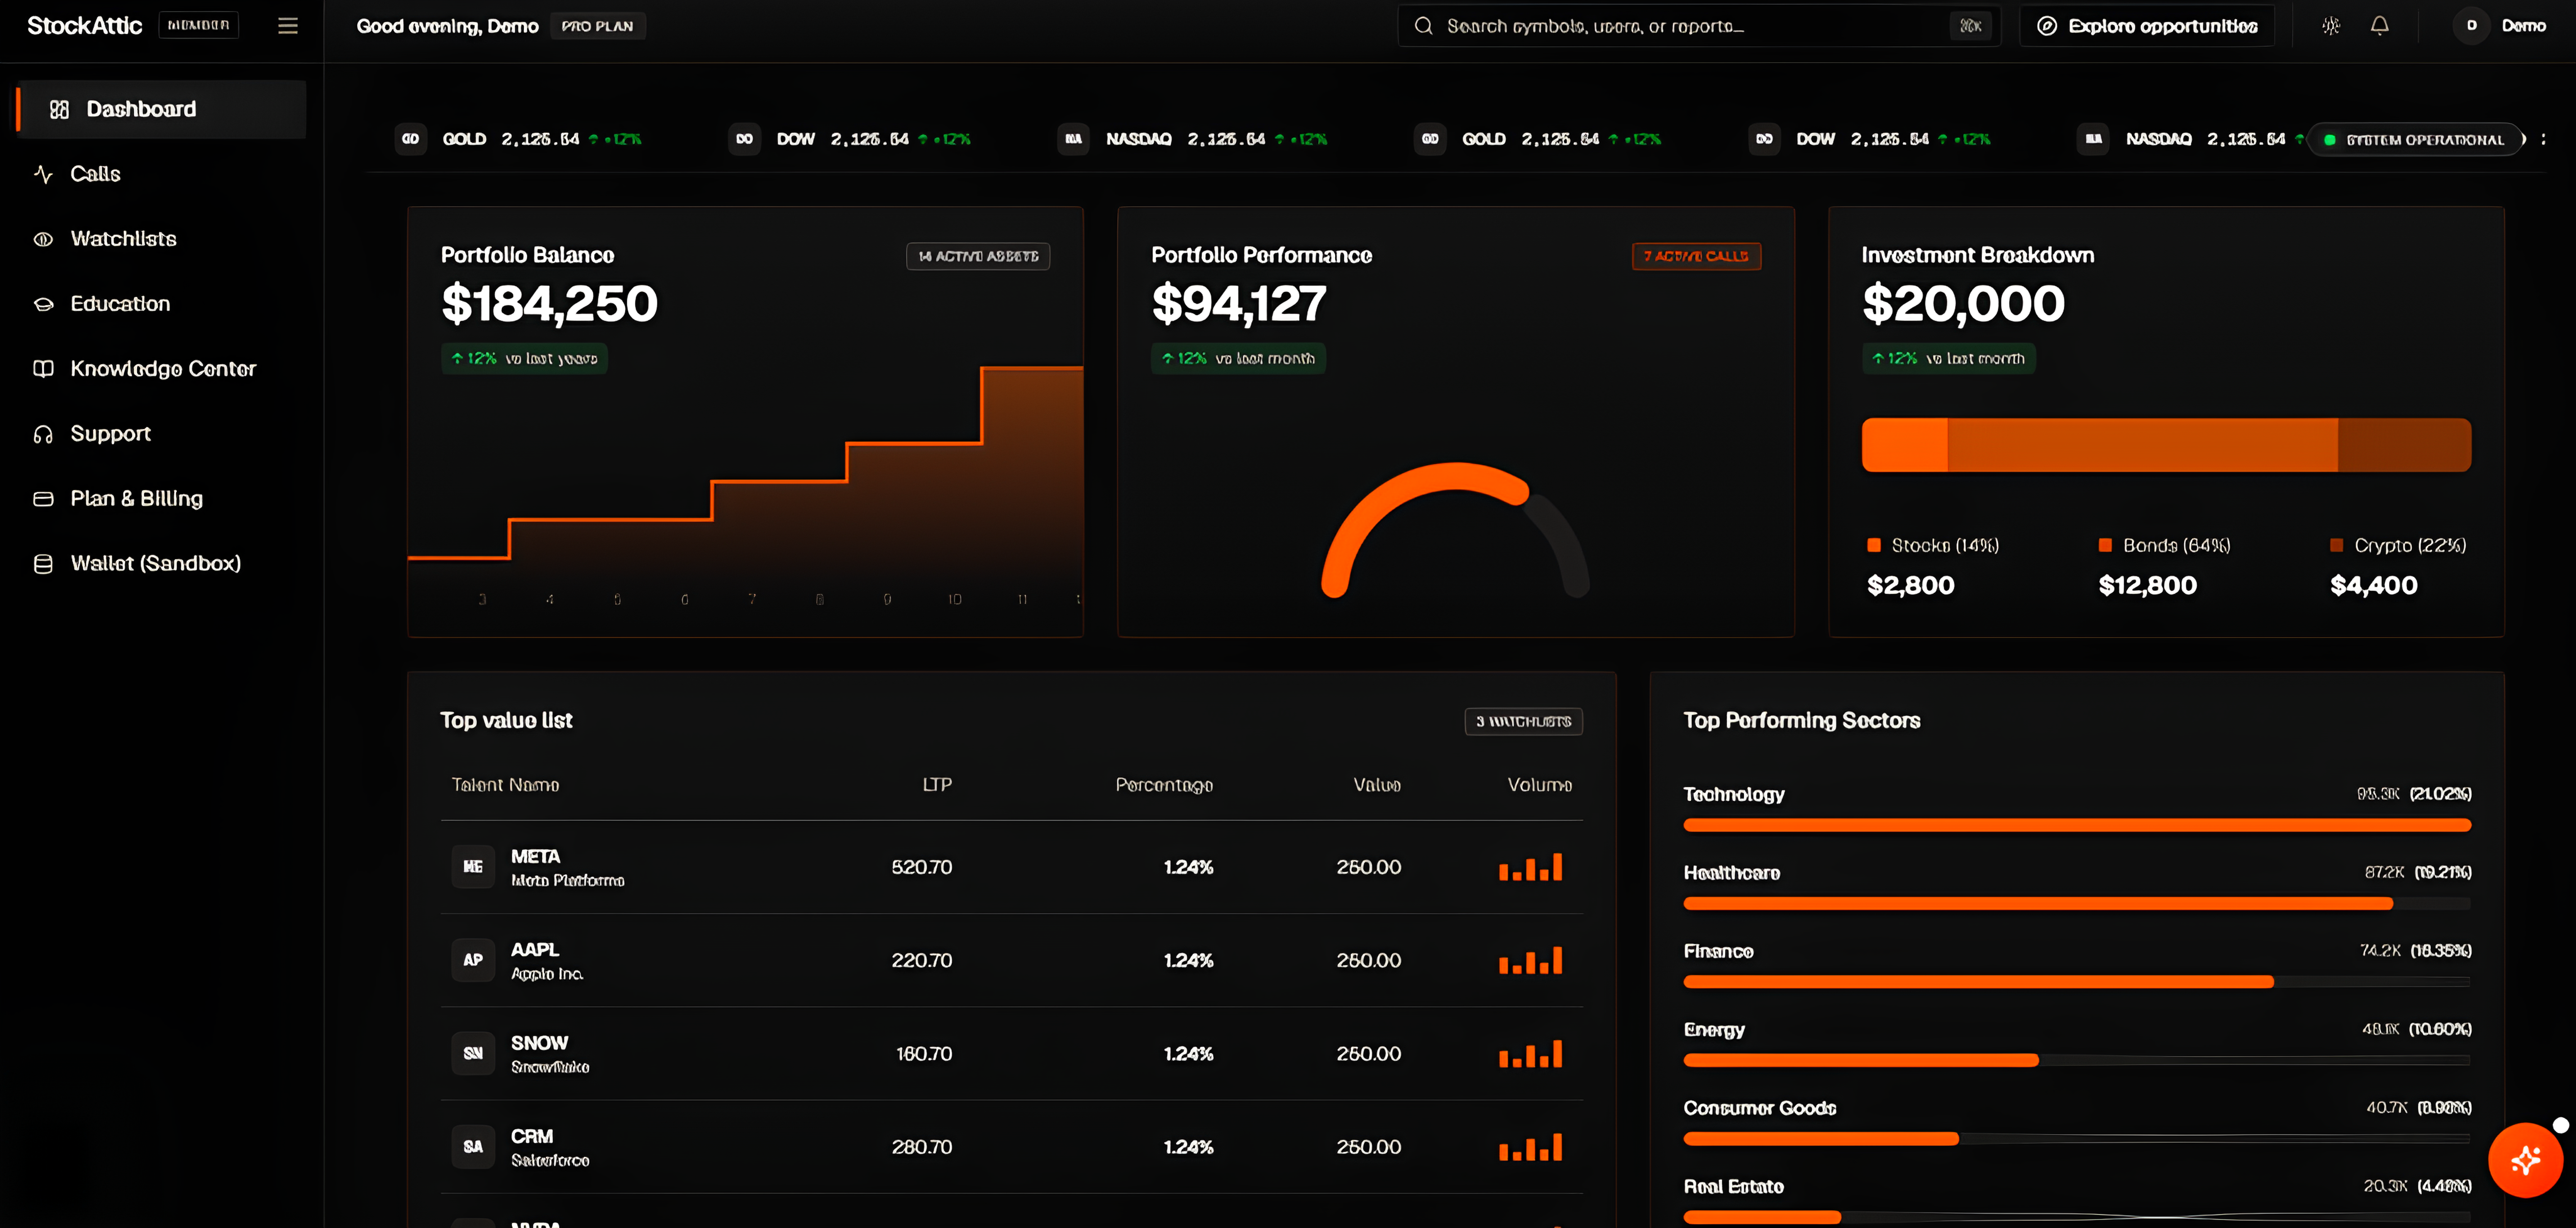The height and width of the screenshot is (1228, 2576).
Task: Select the AAPL row ticker badge
Action: (x=473, y=960)
